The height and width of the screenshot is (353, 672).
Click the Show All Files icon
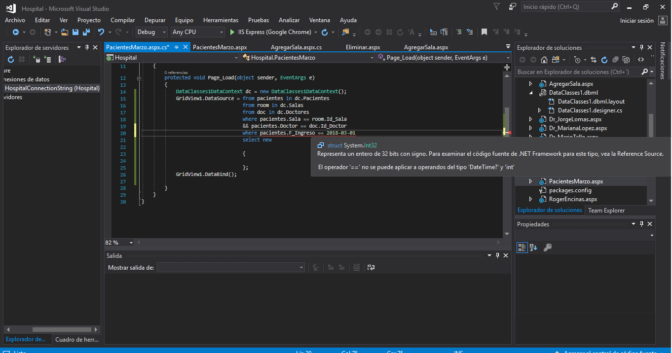pos(626,60)
